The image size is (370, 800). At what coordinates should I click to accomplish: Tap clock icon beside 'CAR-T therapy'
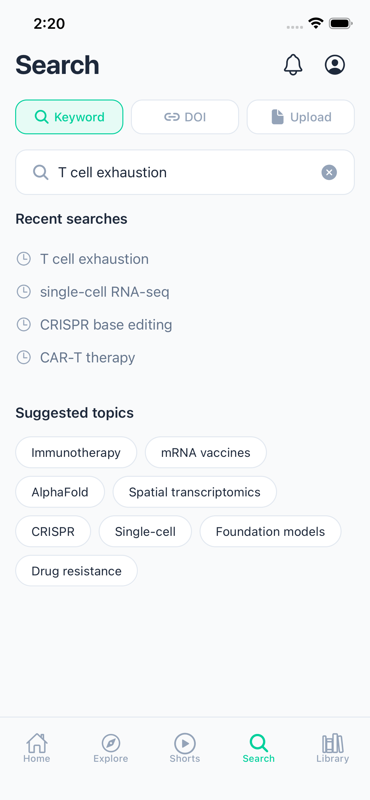24,357
